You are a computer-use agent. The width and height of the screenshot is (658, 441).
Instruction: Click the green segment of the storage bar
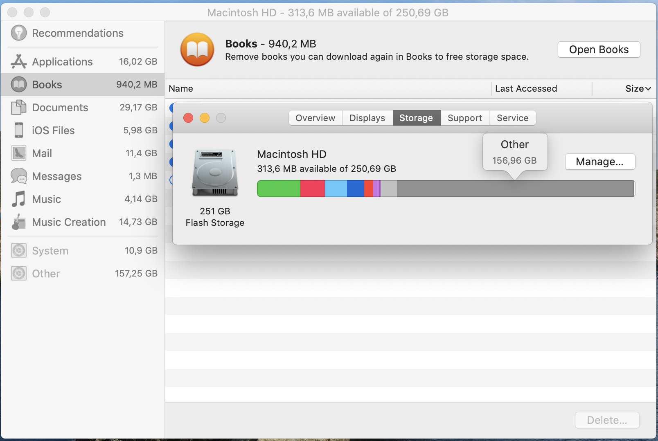pos(279,189)
